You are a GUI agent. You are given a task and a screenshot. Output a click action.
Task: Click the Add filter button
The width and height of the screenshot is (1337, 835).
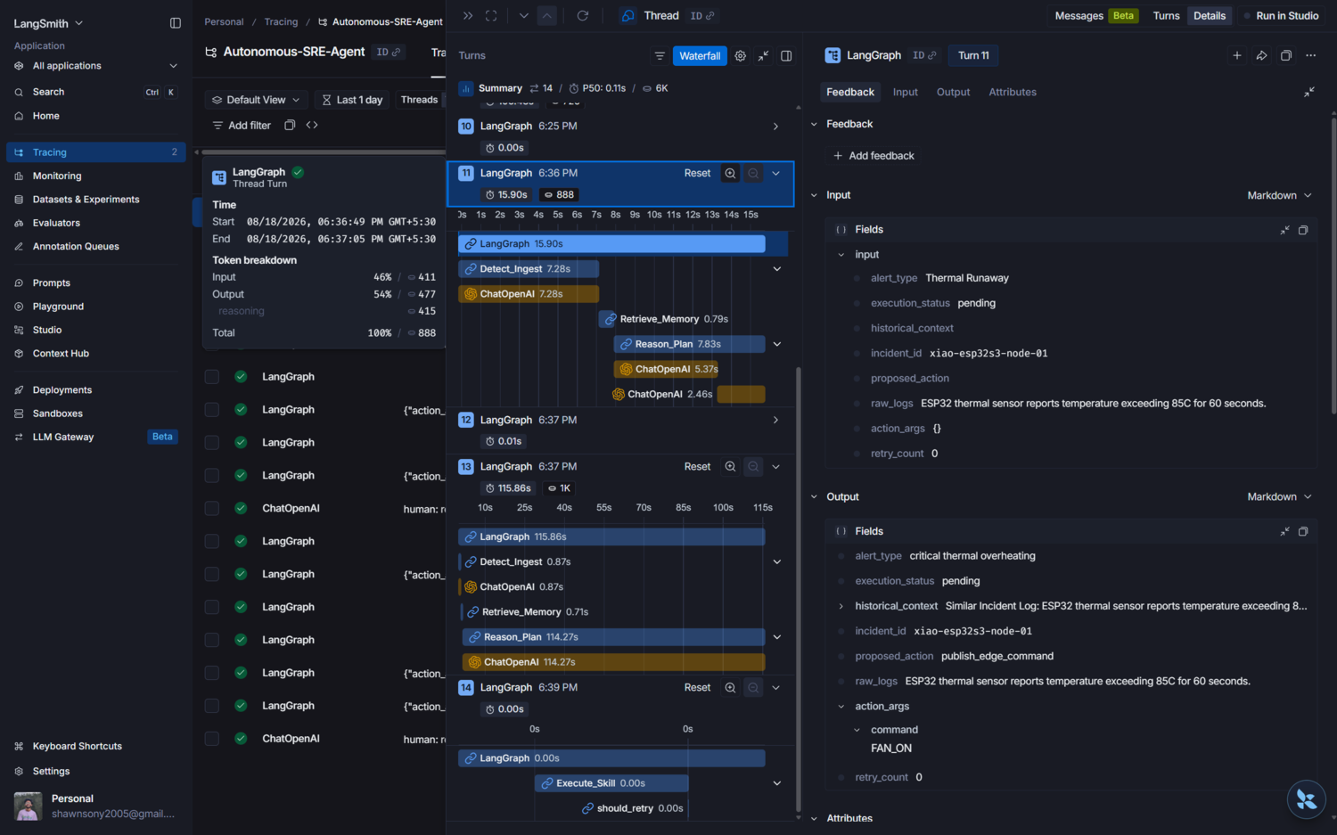(241, 126)
